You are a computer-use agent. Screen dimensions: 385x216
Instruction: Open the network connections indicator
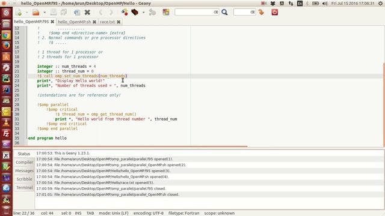tap(291, 4)
